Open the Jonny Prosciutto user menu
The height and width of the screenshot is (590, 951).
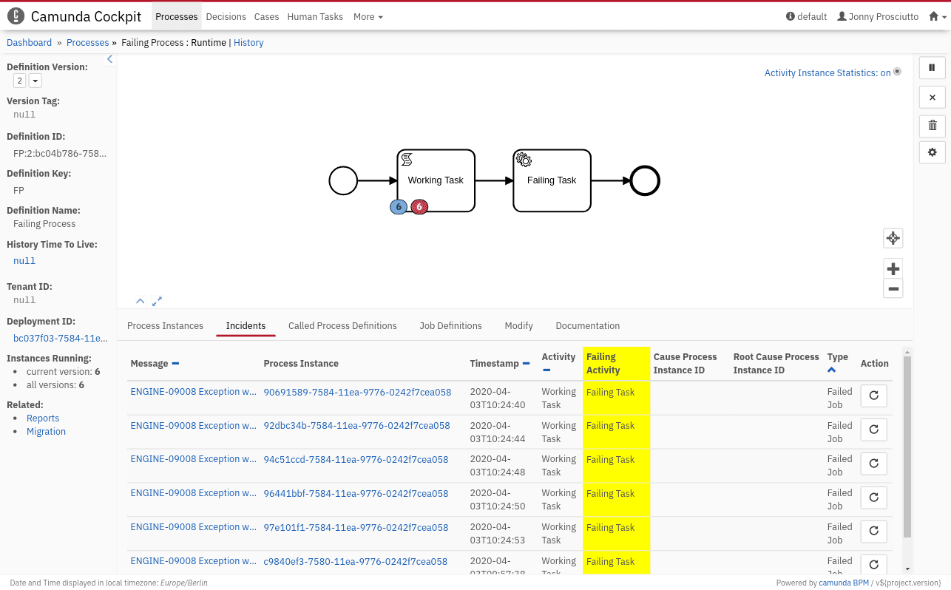[878, 16]
